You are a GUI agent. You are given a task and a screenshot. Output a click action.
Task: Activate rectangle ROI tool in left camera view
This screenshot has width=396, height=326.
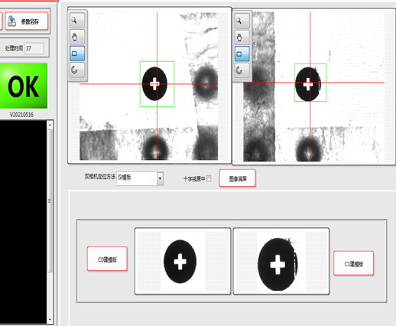click(x=77, y=54)
